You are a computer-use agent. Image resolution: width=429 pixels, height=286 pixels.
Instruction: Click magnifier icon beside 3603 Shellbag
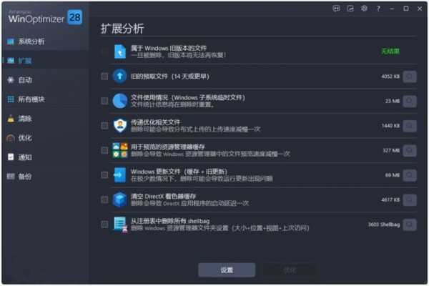[410, 225]
